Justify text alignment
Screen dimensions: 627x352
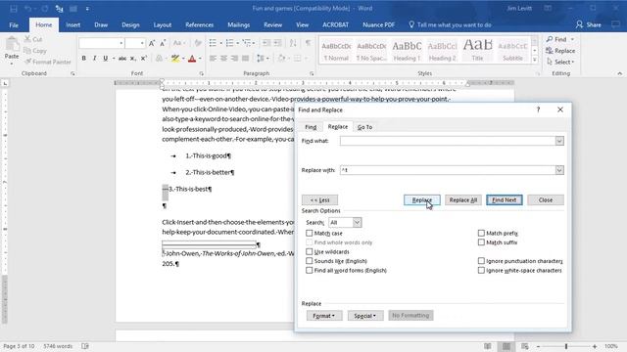pos(246,59)
